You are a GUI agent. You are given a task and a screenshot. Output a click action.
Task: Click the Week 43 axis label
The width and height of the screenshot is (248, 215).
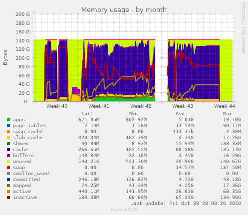[x=183, y=106]
